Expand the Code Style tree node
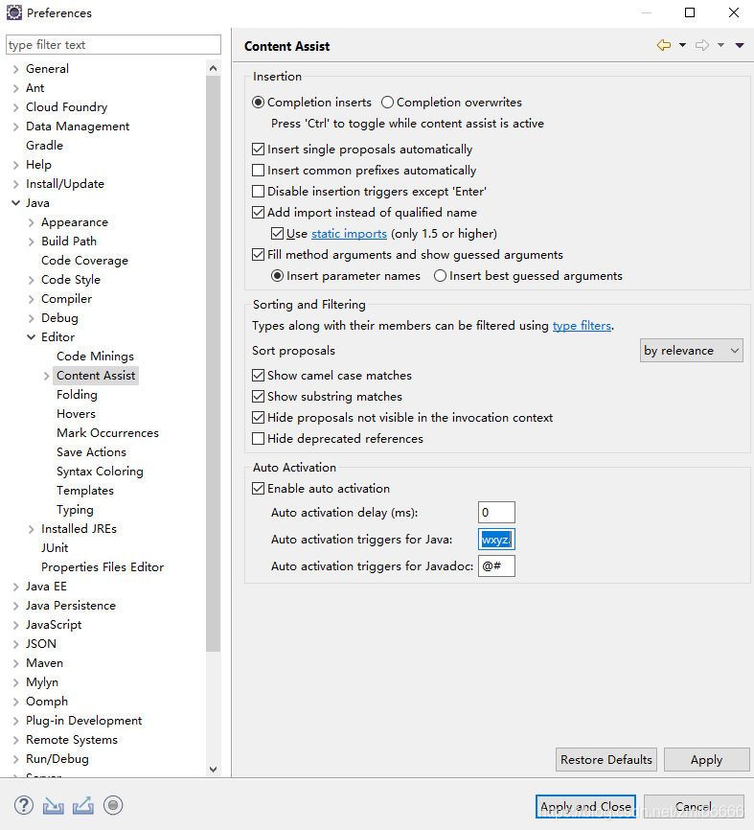 click(32, 280)
